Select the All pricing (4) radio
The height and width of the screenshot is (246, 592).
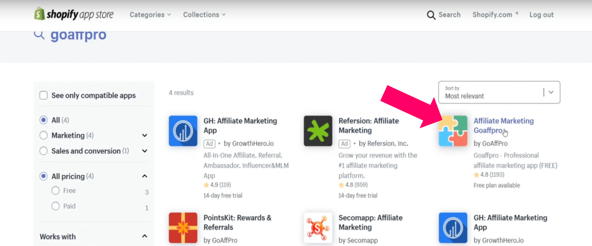(43, 176)
